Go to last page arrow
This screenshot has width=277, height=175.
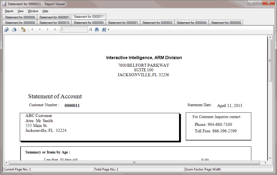click(55, 30)
